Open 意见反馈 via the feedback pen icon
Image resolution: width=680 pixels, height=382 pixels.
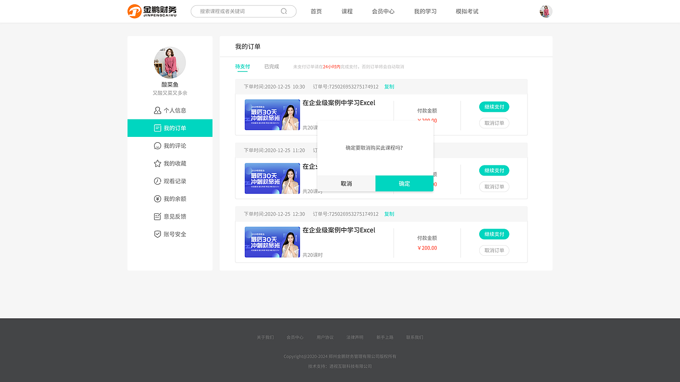point(157,216)
